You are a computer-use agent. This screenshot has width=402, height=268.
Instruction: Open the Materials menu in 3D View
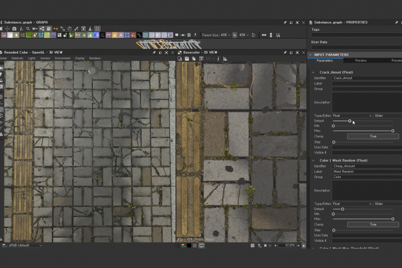(17, 58)
